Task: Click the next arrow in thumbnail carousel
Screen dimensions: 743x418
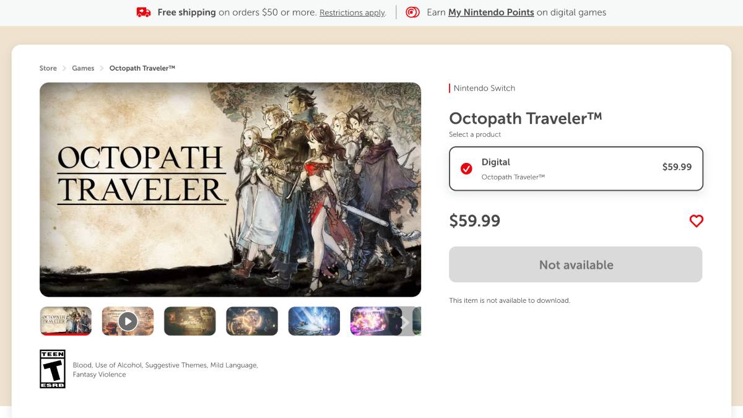Action: (405, 321)
